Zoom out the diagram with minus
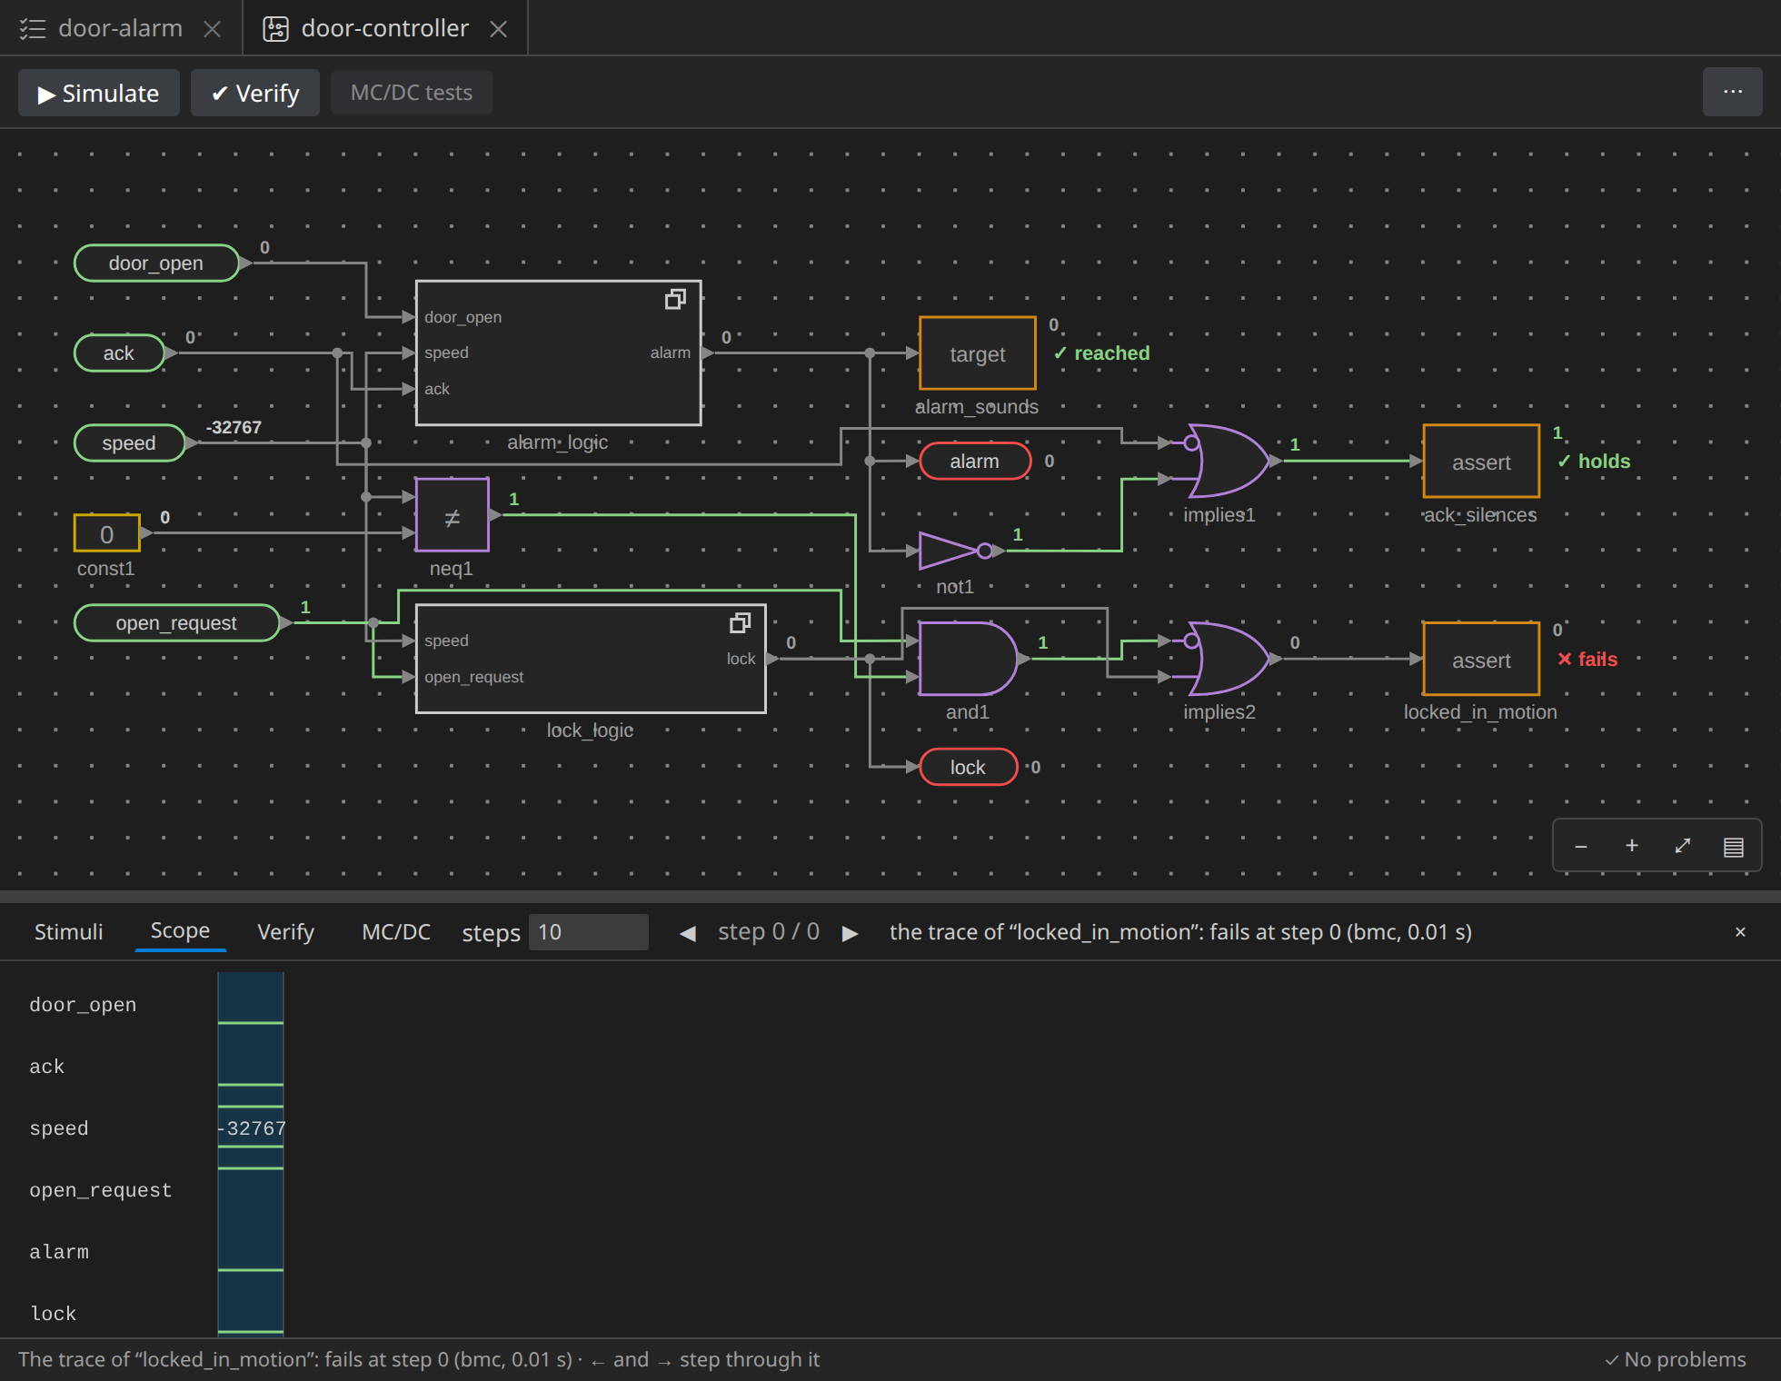Image resolution: width=1781 pixels, height=1381 pixels. click(1581, 846)
